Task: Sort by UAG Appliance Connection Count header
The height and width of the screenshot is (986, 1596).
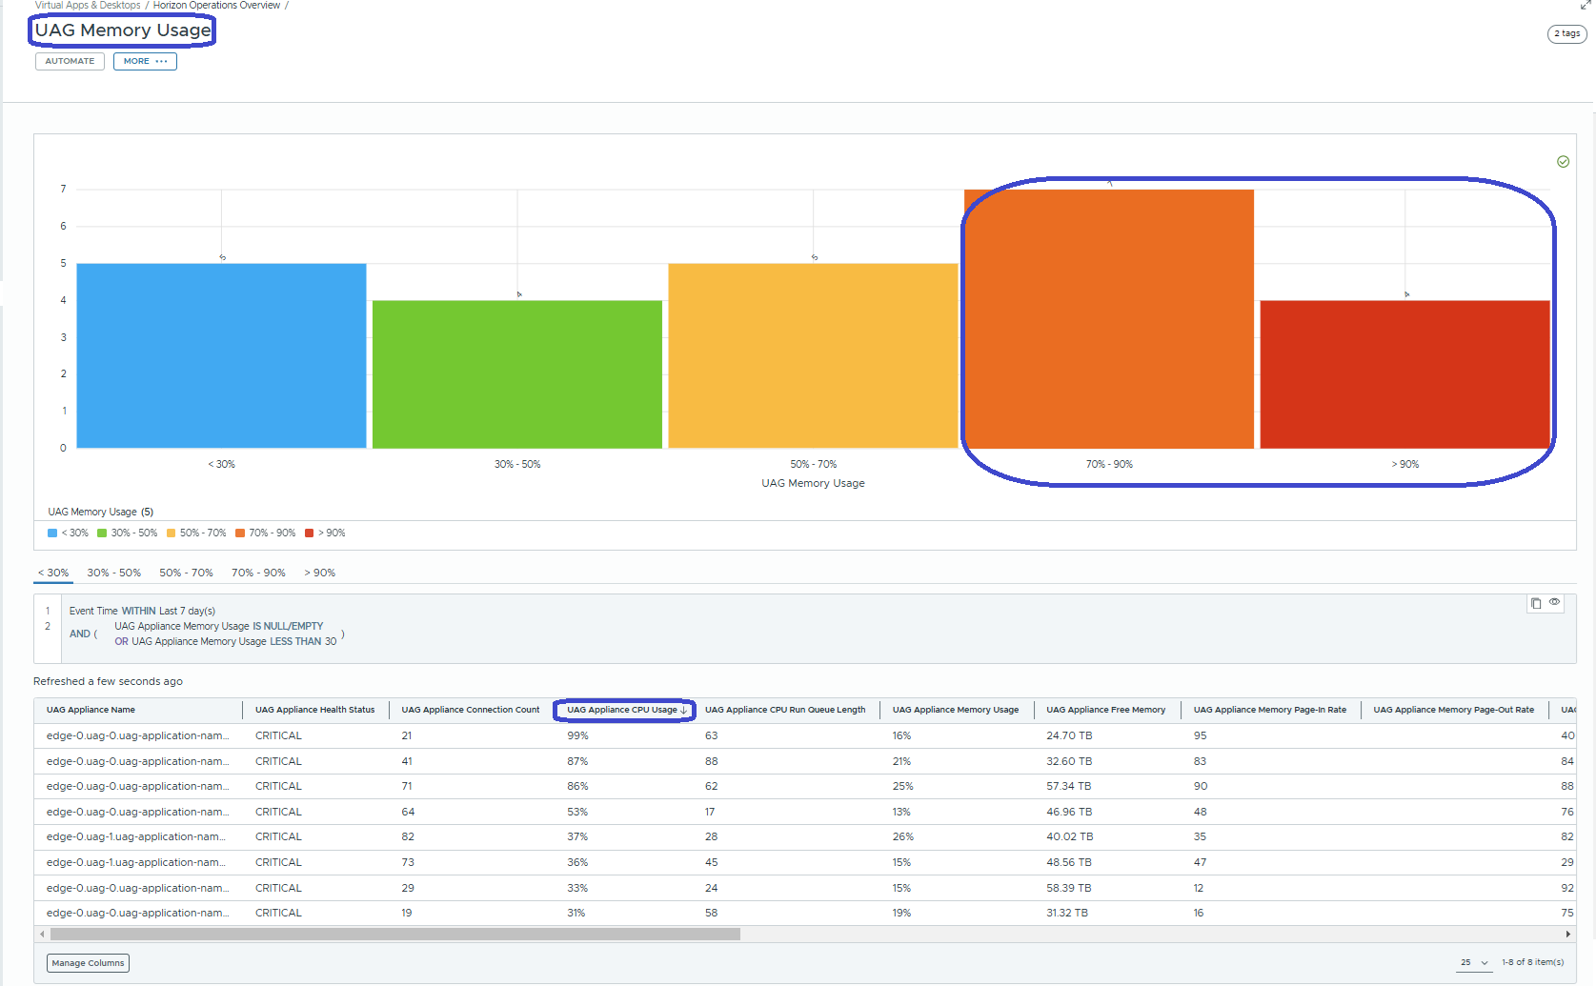Action: tap(471, 710)
